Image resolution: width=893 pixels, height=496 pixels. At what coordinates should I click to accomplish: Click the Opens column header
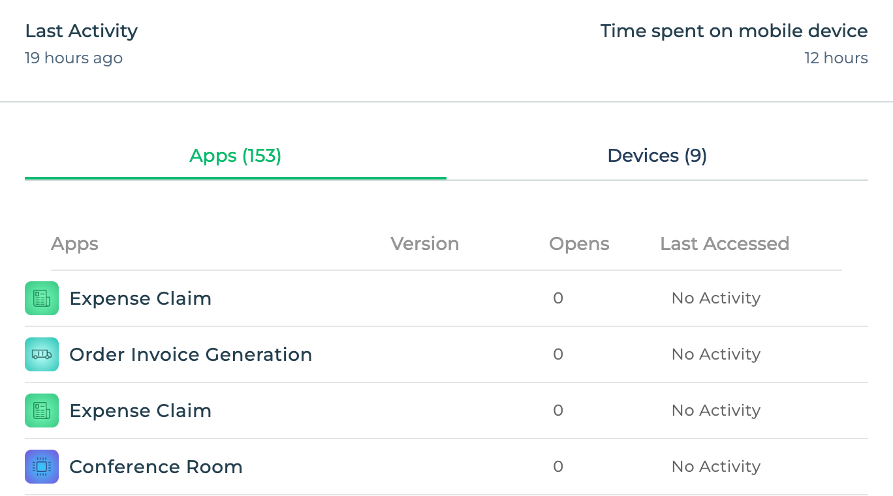579,244
